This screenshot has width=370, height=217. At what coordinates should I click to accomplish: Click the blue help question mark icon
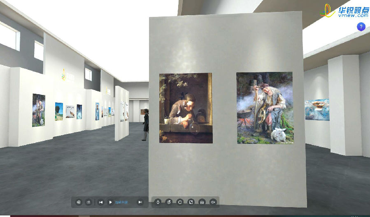pos(361,27)
